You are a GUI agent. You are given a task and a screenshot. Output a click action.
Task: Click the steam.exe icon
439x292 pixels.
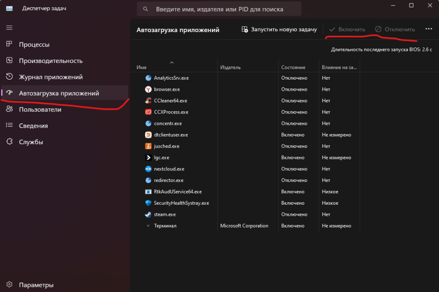point(148,215)
